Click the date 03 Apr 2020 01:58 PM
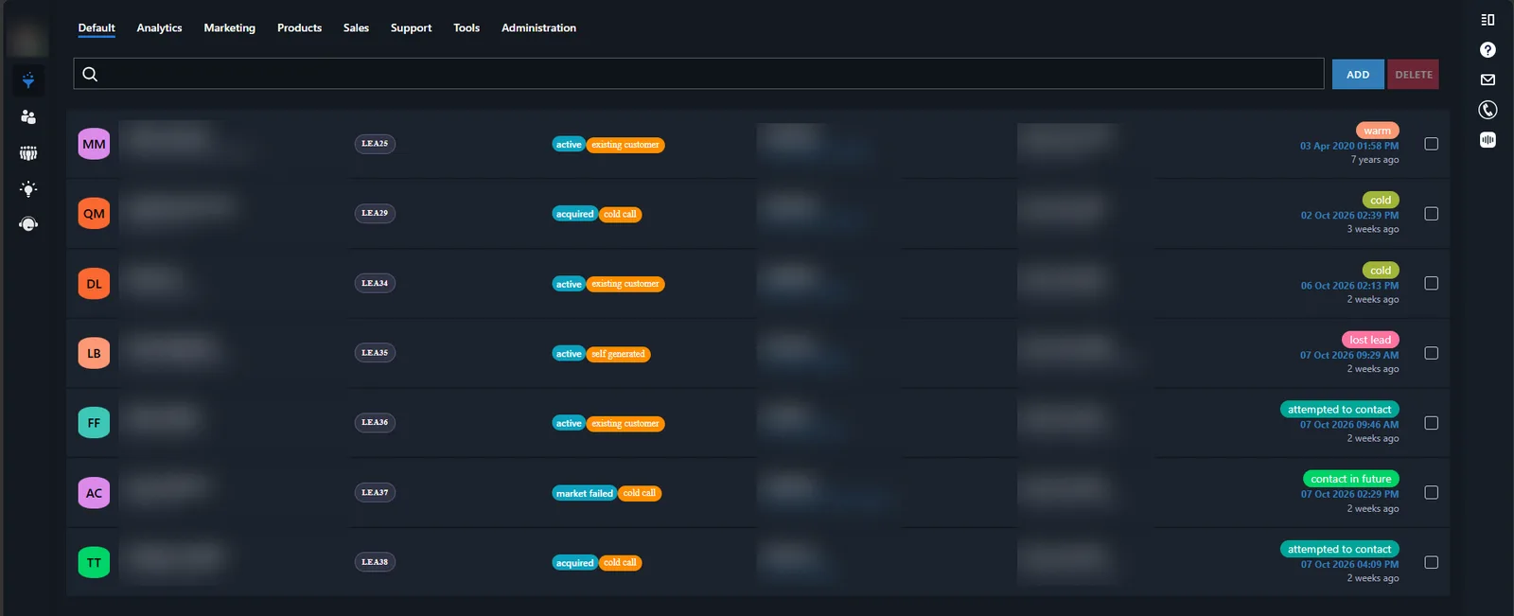Image resolution: width=1514 pixels, height=616 pixels. click(x=1348, y=146)
